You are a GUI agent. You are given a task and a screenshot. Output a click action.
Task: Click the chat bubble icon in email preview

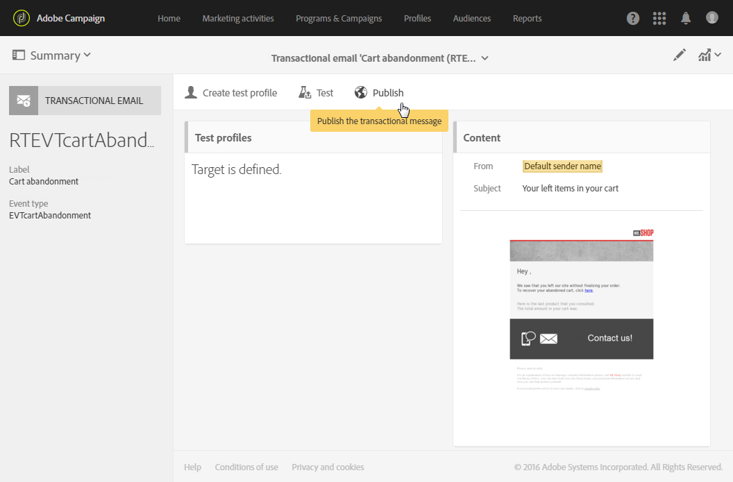coord(528,338)
